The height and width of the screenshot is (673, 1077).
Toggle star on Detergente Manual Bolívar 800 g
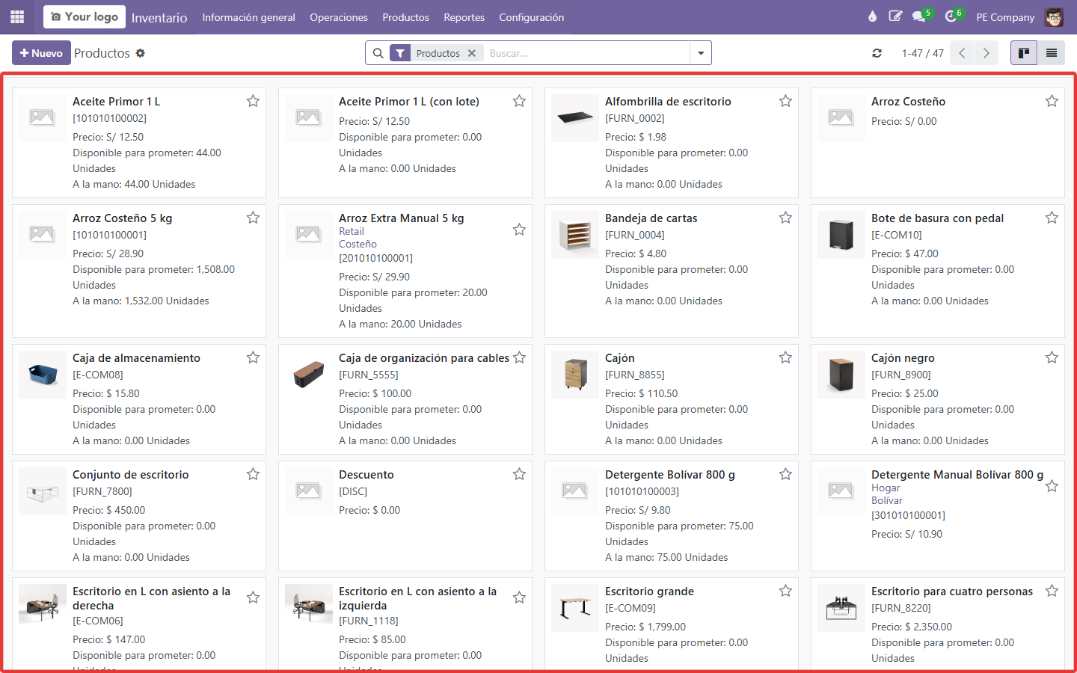tap(1052, 486)
